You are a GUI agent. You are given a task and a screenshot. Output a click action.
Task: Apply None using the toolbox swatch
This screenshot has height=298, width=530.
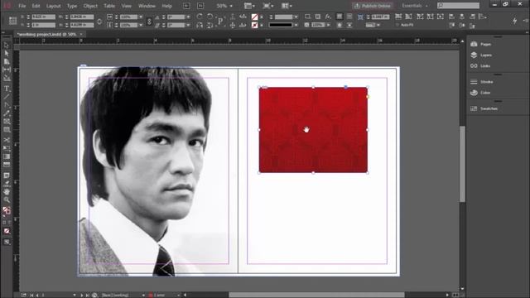point(7,231)
